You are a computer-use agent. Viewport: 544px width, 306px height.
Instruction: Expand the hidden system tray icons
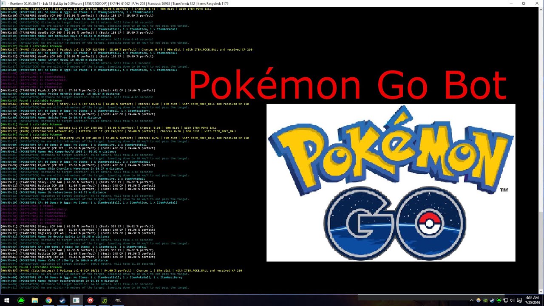472,300
